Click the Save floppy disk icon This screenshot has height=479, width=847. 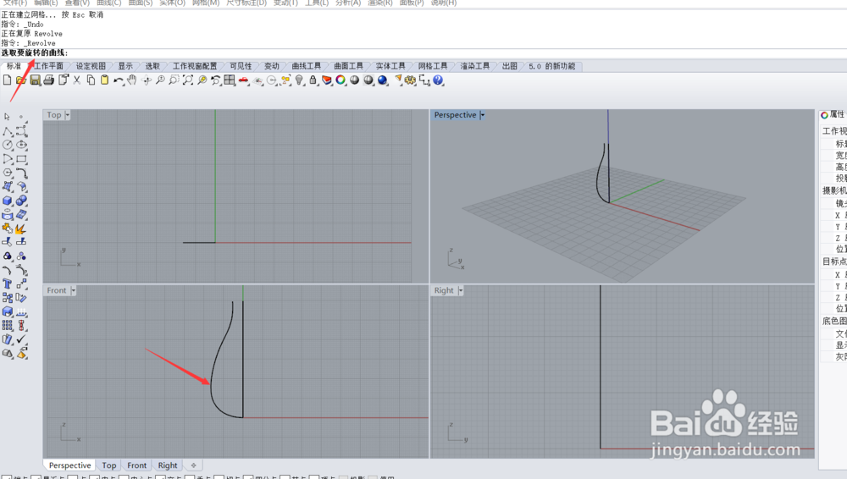(35, 80)
